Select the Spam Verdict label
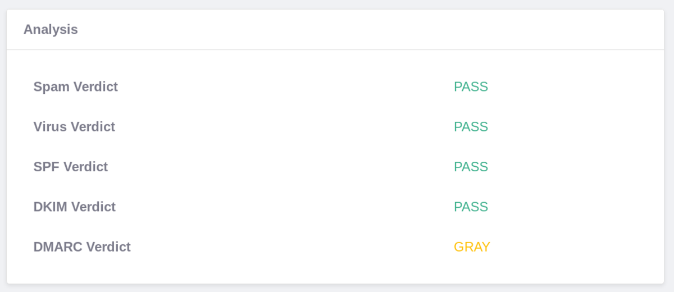Image resolution: width=674 pixels, height=292 pixels. click(75, 87)
